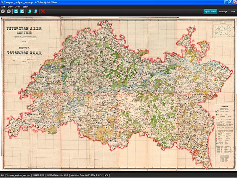Zoom in on the map image
This screenshot has height=178, width=237.
coord(29,11)
